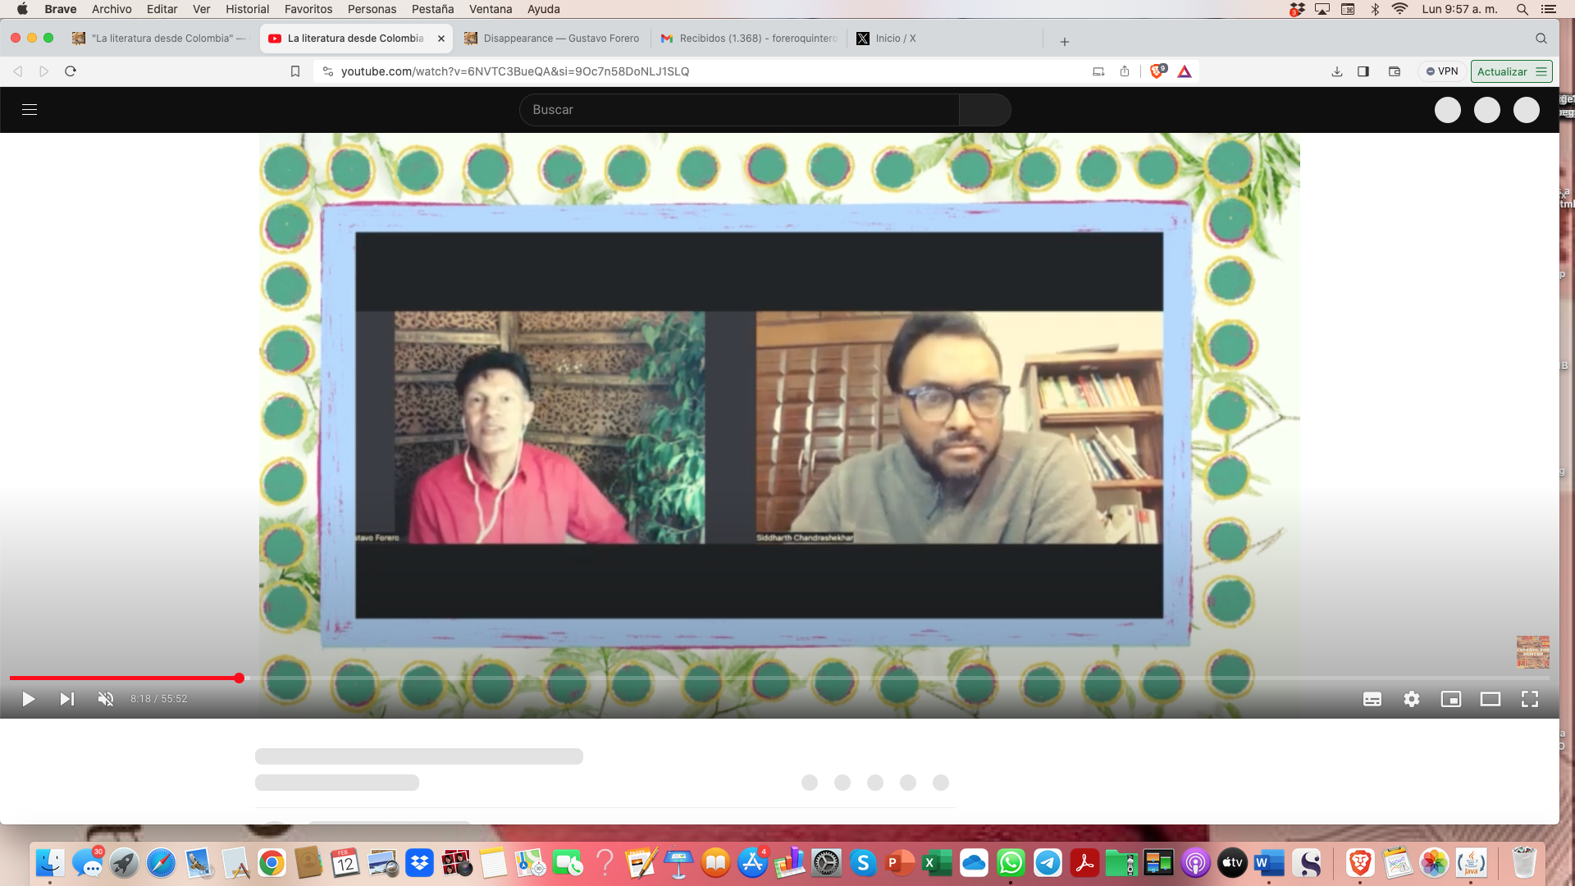Bookmark this page in Brave

tap(295, 71)
